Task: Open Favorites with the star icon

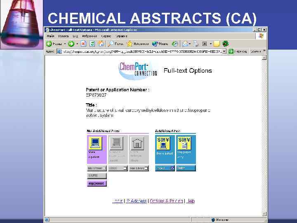Action: tap(130, 44)
